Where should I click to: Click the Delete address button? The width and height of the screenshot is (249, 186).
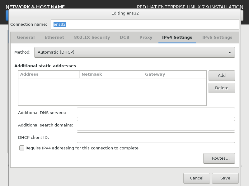point(222,88)
